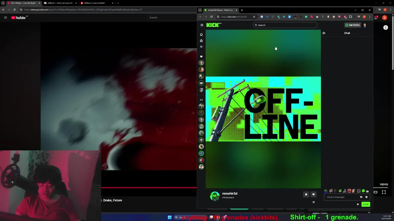Open chat settings gear icon
The height and width of the screenshot is (221, 394).
tap(358, 204)
